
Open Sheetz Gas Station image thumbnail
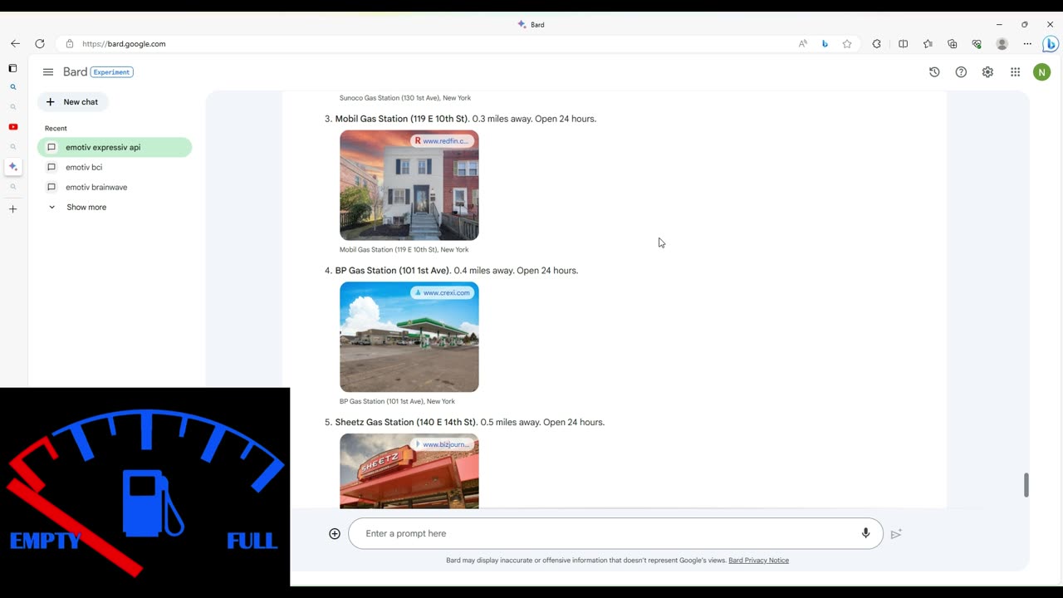pyautogui.click(x=409, y=471)
